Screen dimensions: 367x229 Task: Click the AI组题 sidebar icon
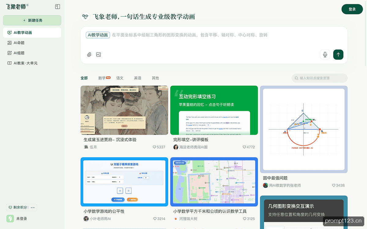(9, 53)
